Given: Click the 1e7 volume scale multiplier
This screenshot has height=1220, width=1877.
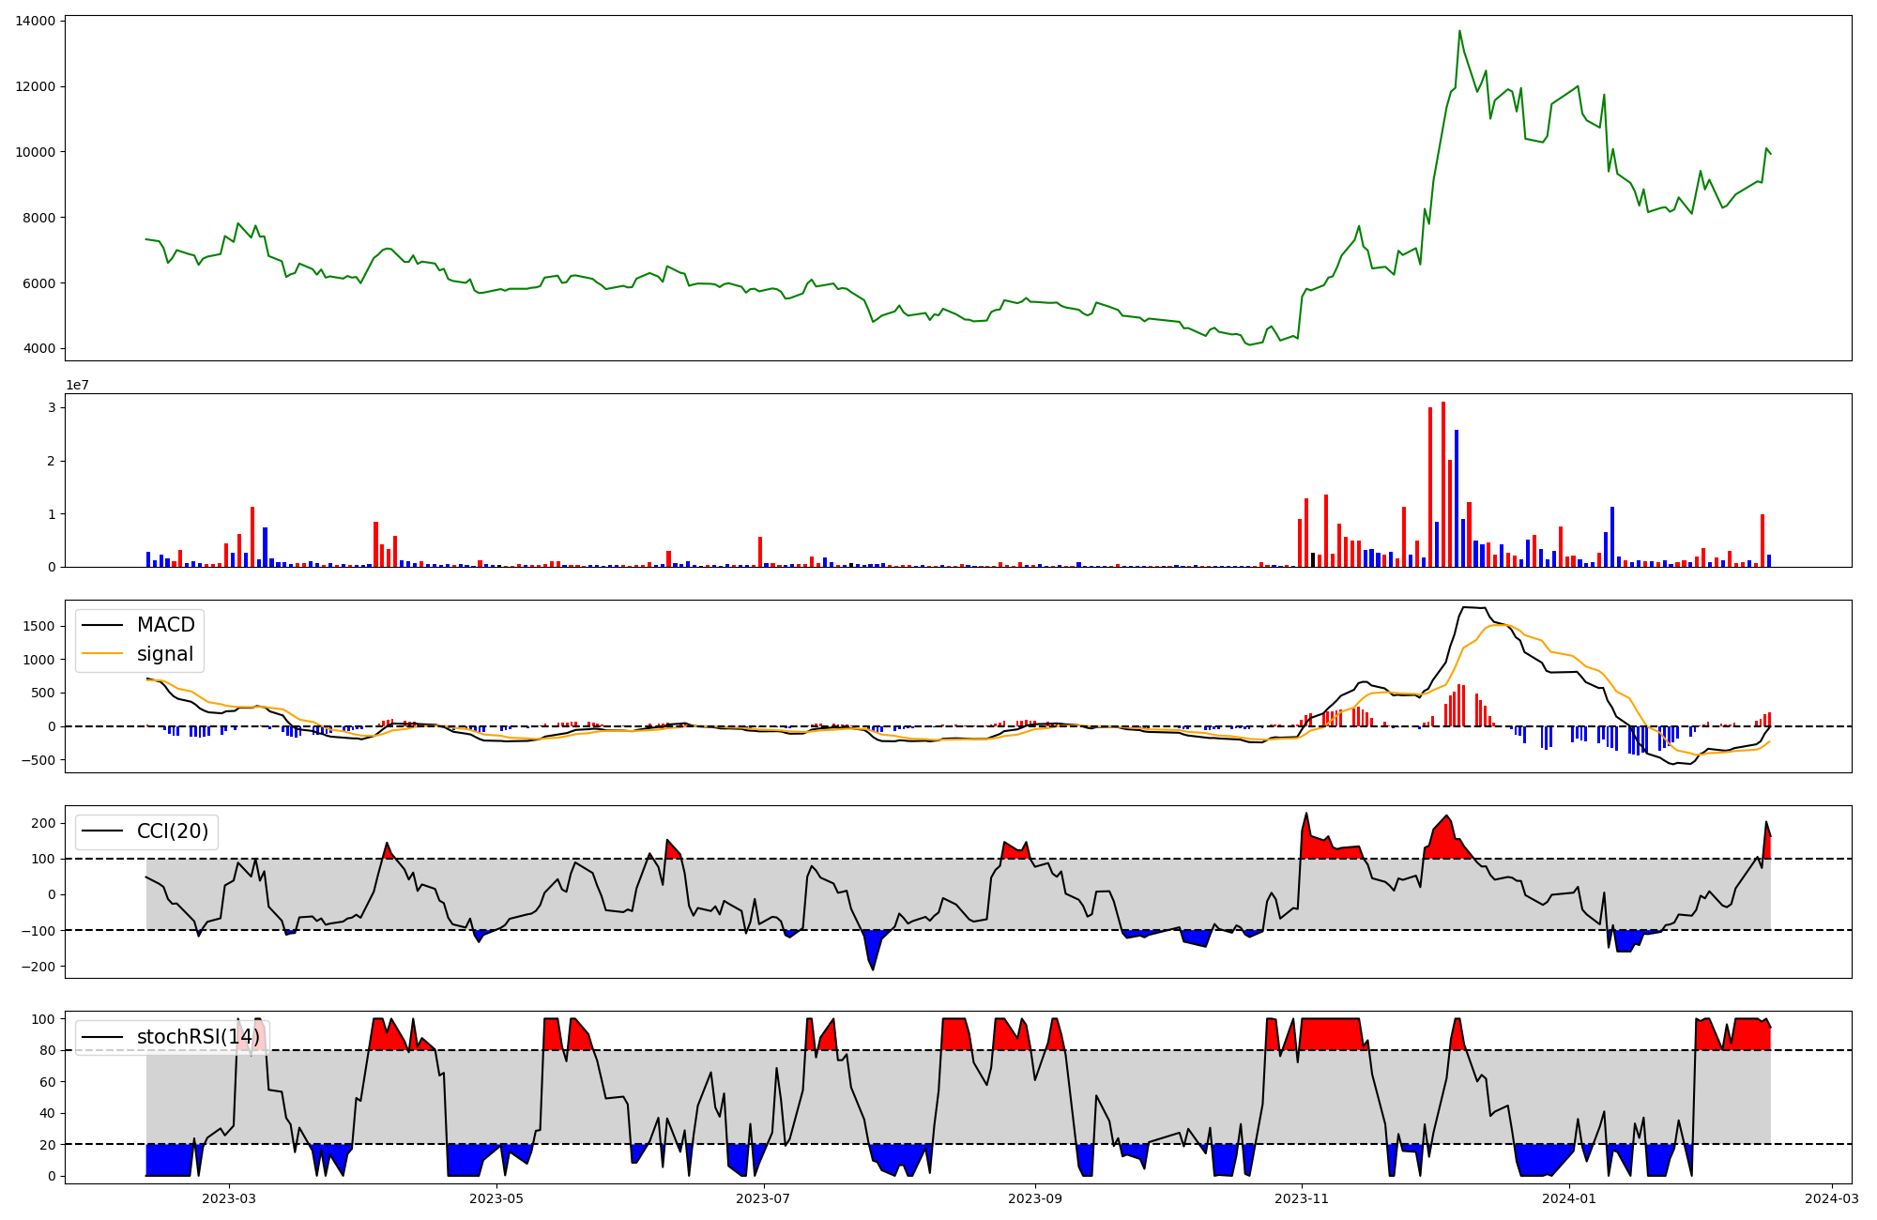Looking at the screenshot, I should 77,385.
